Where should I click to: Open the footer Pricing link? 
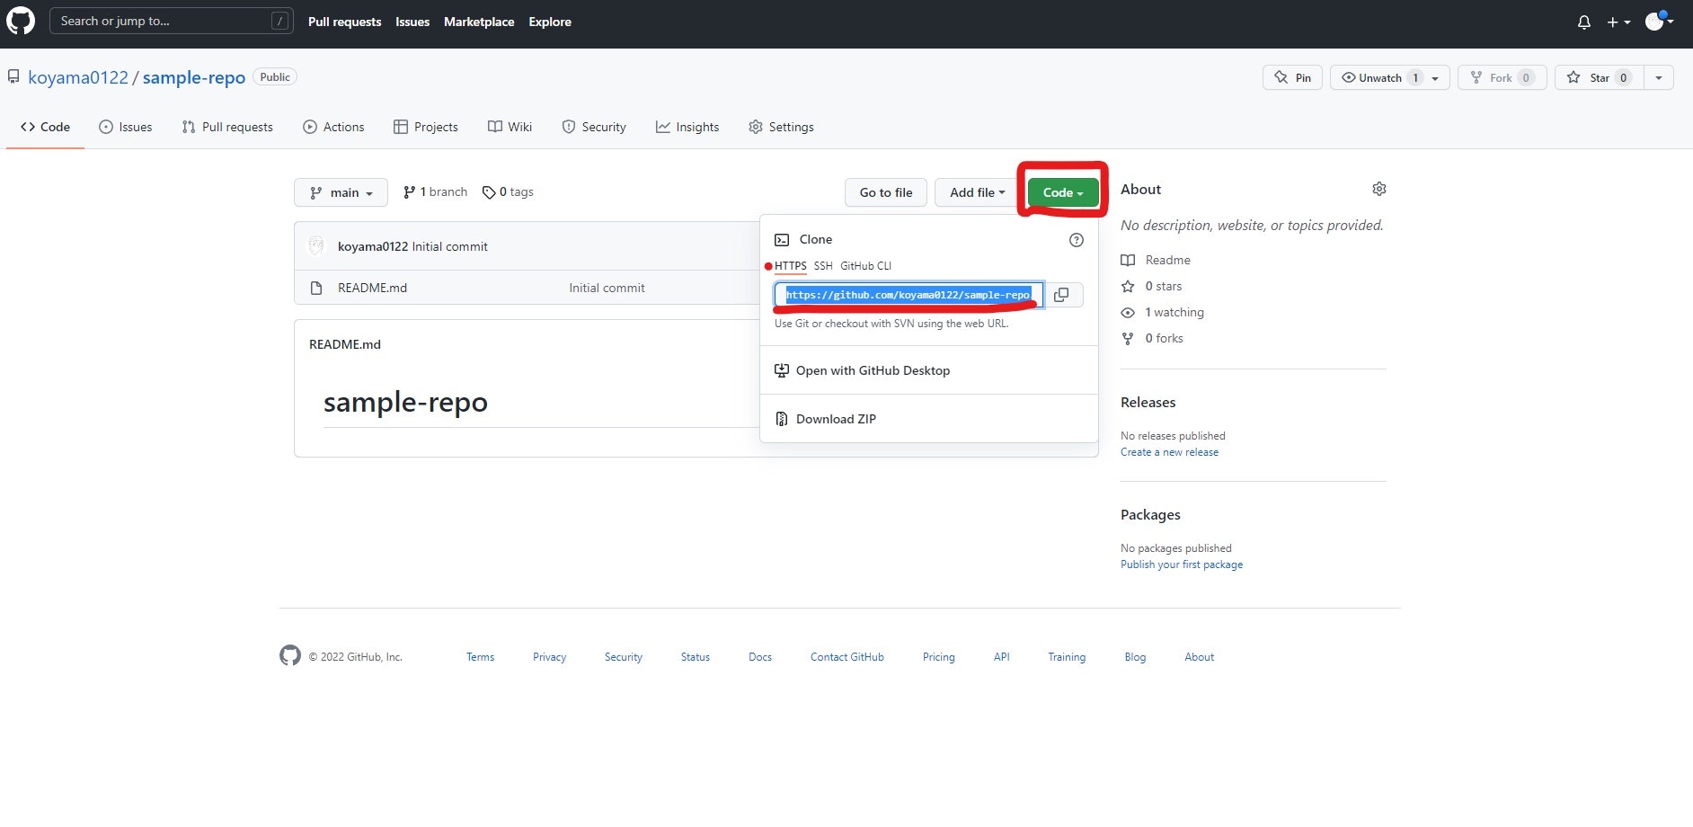point(939,657)
